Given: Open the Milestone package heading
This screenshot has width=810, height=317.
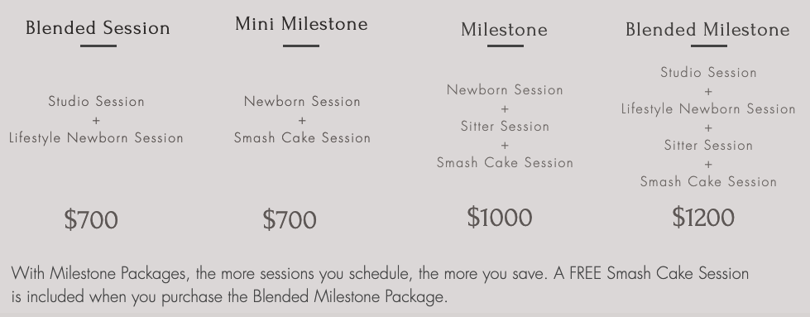Looking at the screenshot, I should pos(504,30).
